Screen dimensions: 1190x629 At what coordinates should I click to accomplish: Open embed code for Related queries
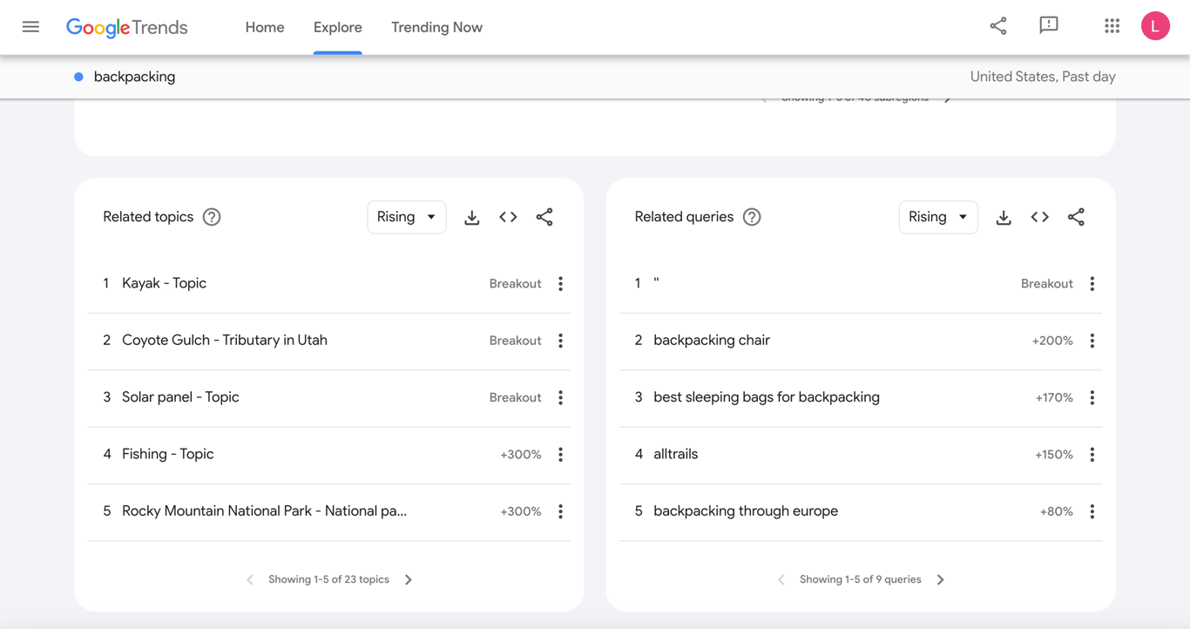pos(1039,217)
